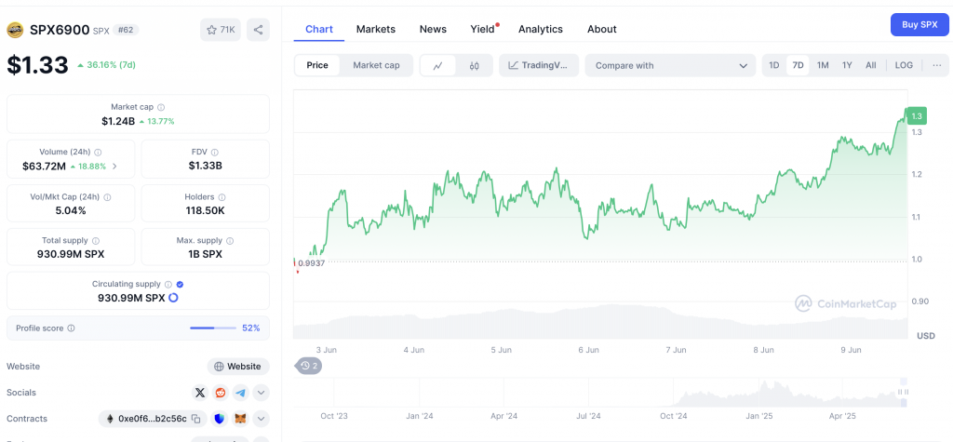
Task: Click the 0.9937 baseline price label
Action: 311,263
